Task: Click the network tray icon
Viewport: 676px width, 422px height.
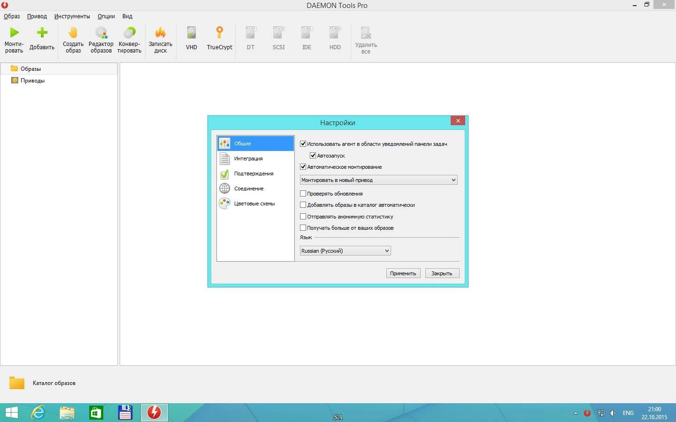Action: (601, 413)
